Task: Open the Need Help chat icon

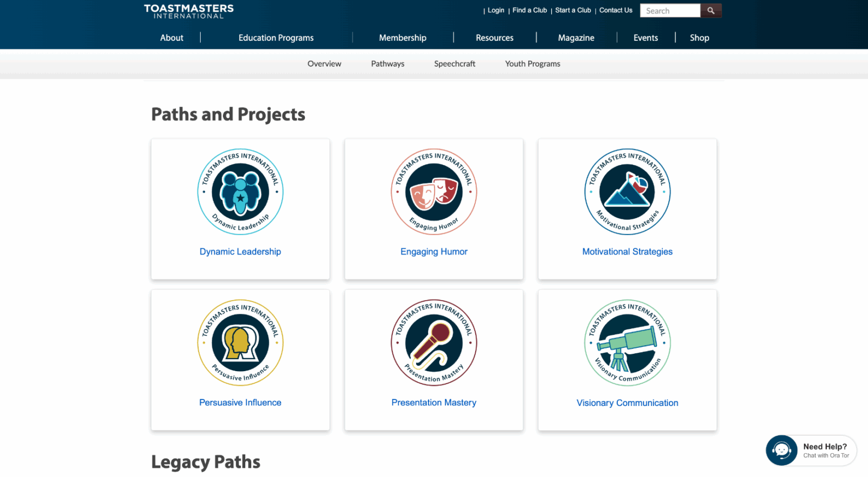Action: point(781,450)
